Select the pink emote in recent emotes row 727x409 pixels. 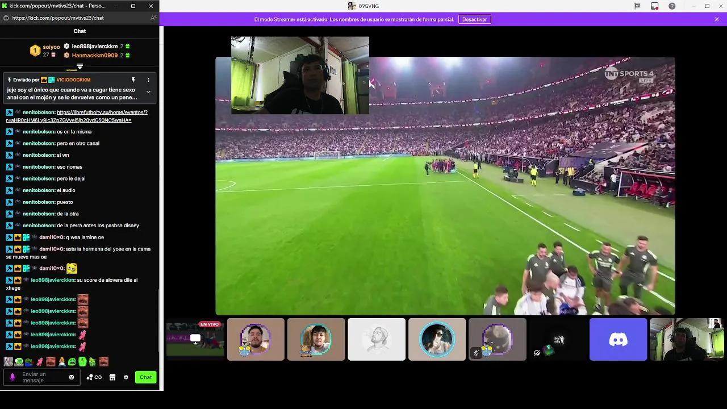point(40,361)
